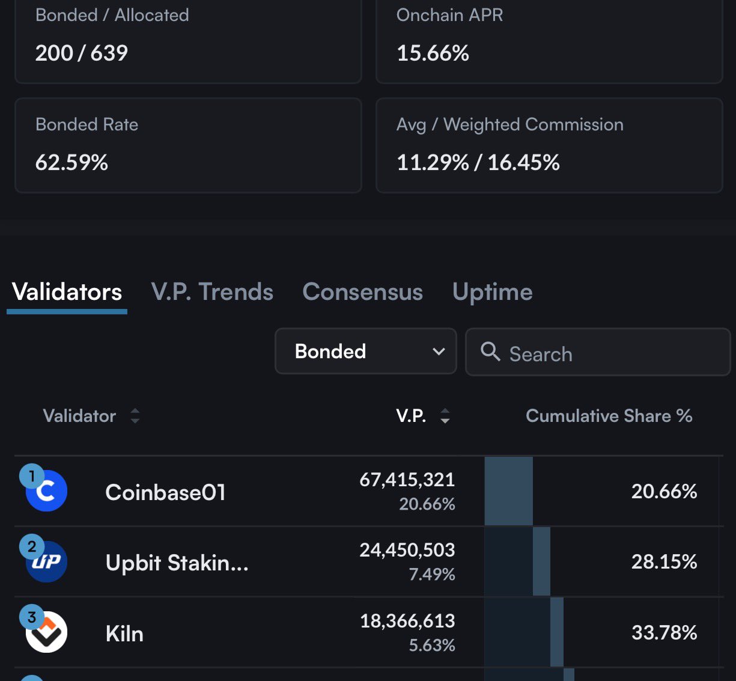Click rank badge number 3
Image resolution: width=736 pixels, height=681 pixels.
point(32,617)
